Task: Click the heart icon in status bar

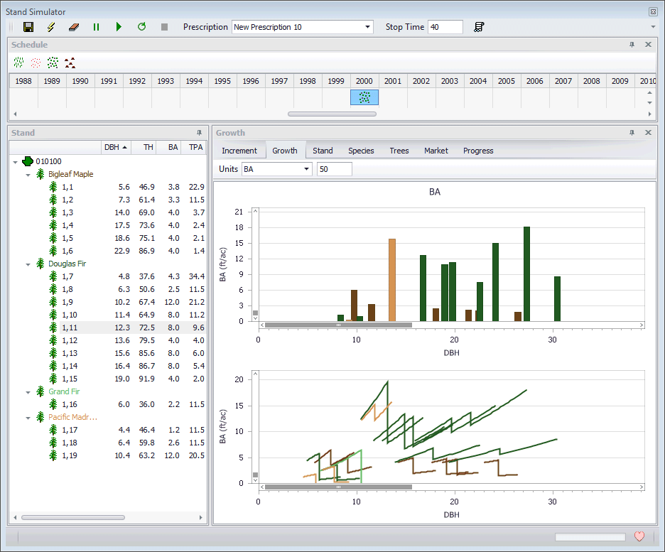Action: [x=639, y=536]
